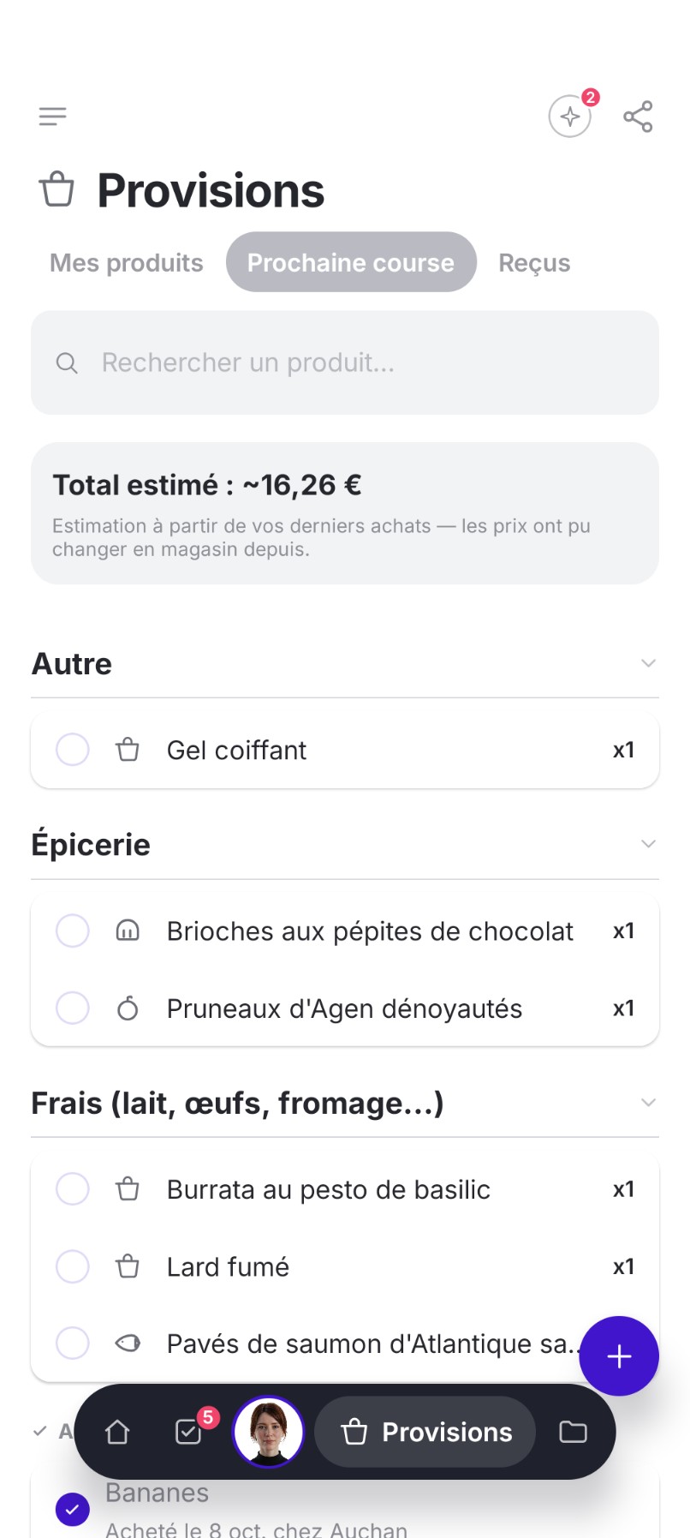Focus the Rechercher un produit search field

[x=345, y=363]
